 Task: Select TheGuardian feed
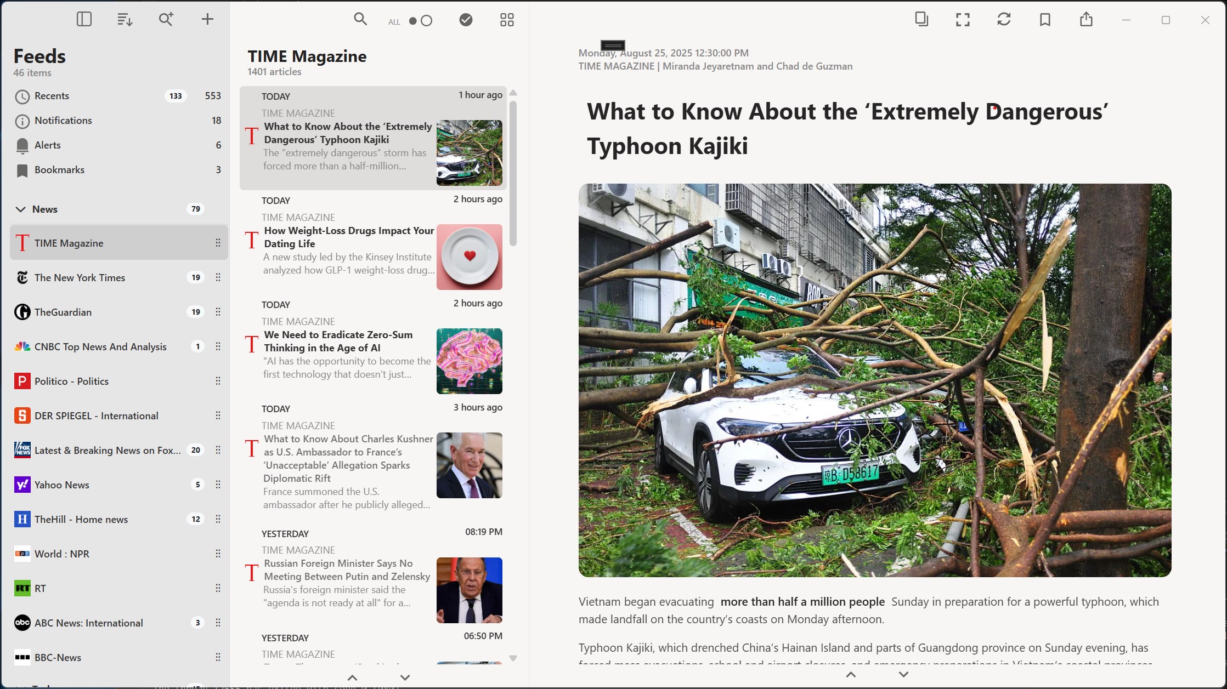(x=119, y=312)
